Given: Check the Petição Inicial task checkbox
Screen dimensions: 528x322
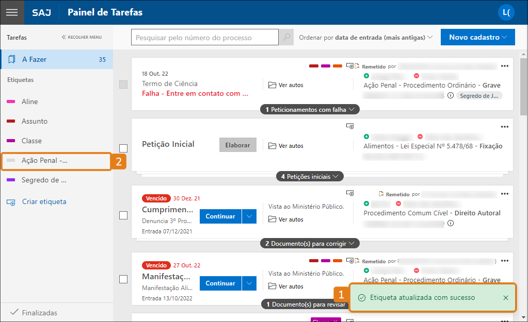Looking at the screenshot, I should pyautogui.click(x=123, y=148).
